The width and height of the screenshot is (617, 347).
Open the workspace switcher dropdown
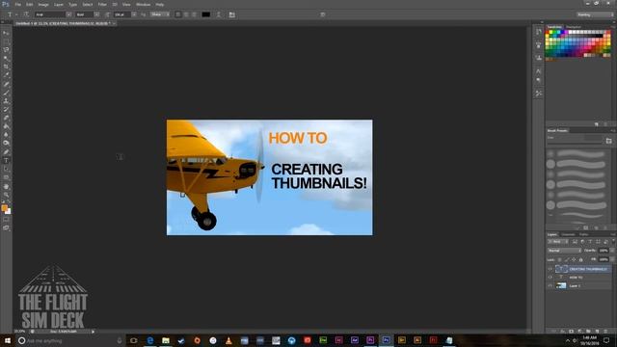[x=595, y=14]
